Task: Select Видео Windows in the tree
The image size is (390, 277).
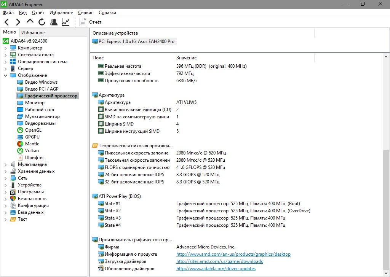Action: pos(41,82)
